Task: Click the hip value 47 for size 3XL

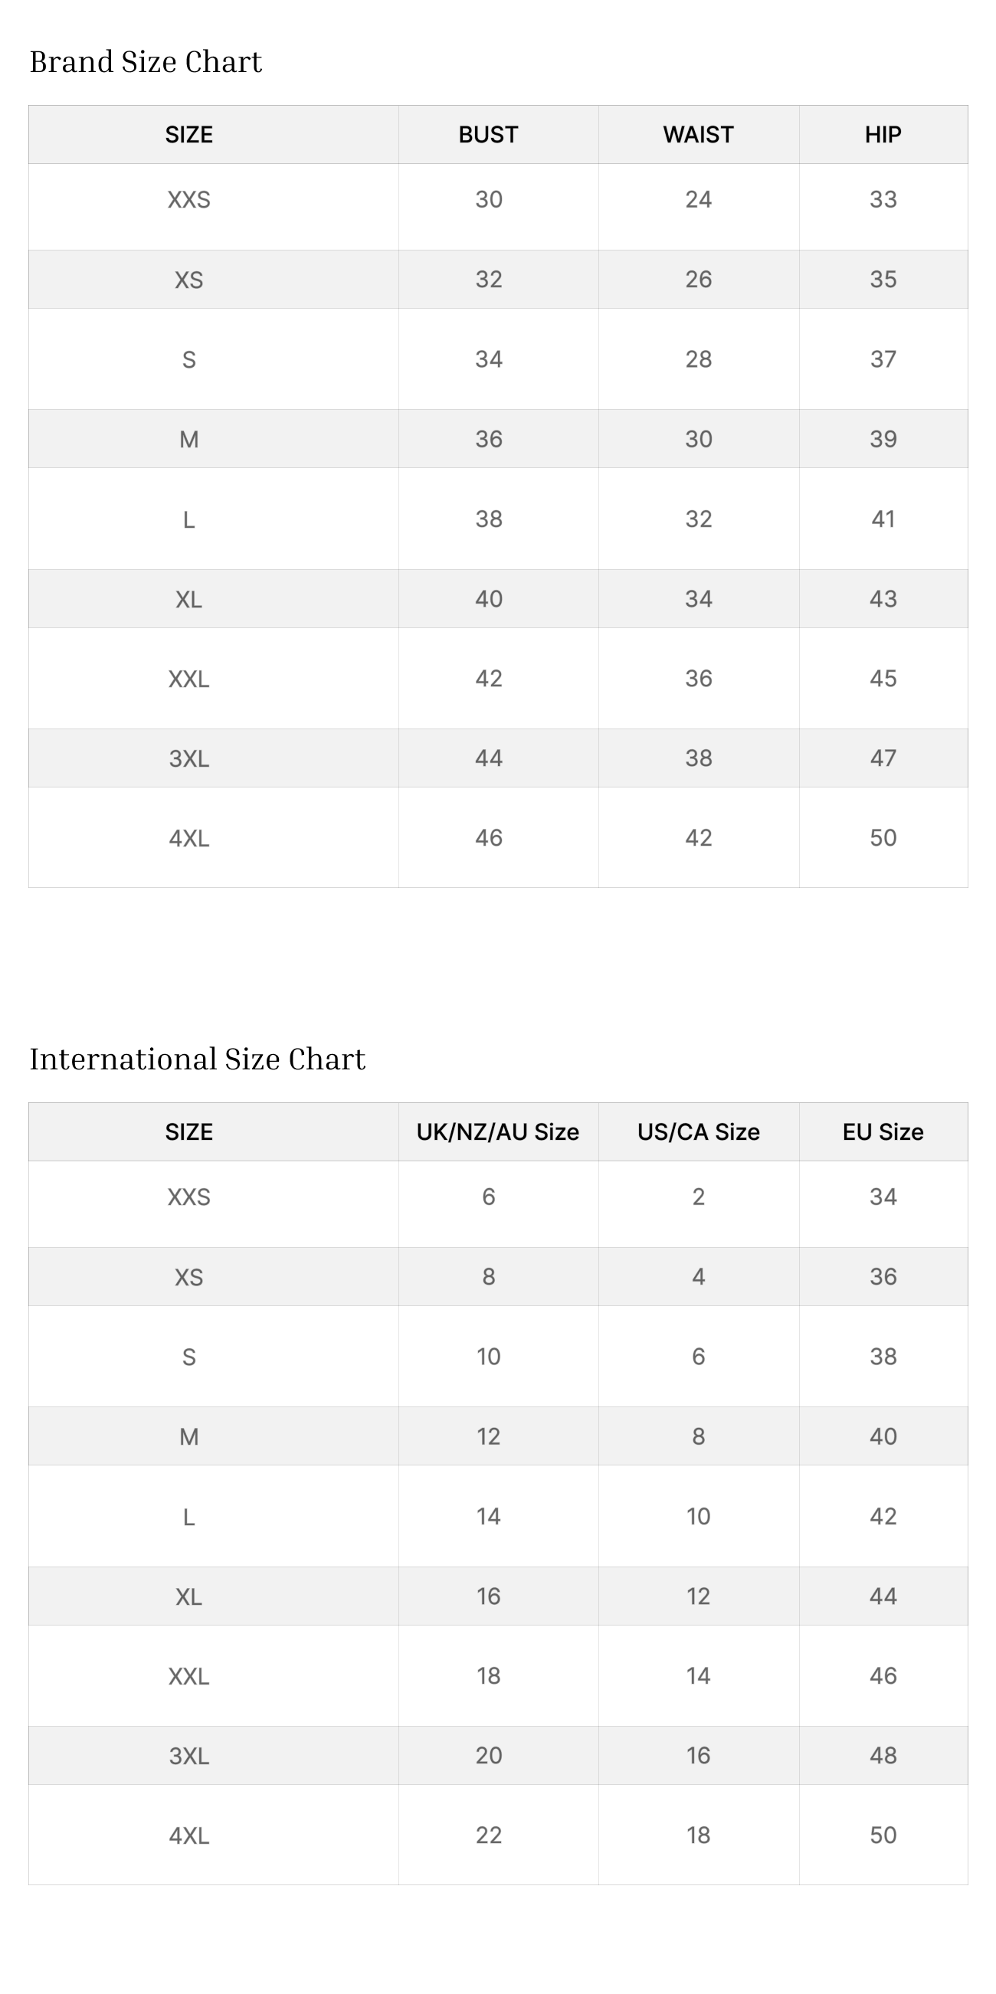Action: (x=883, y=758)
